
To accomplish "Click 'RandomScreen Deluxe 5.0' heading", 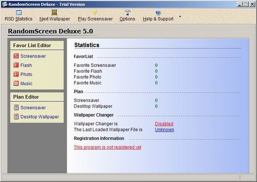I will [50, 31].
